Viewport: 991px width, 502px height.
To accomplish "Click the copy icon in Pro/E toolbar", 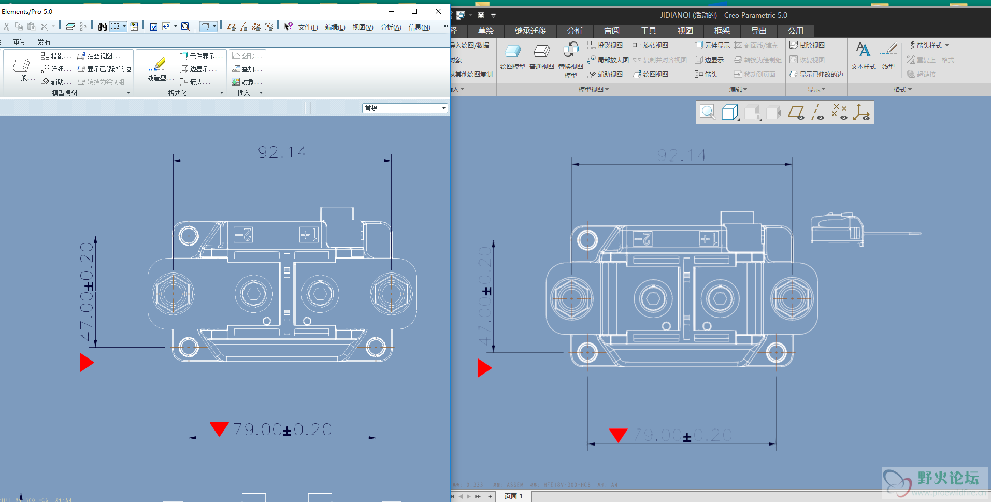I will [x=19, y=26].
